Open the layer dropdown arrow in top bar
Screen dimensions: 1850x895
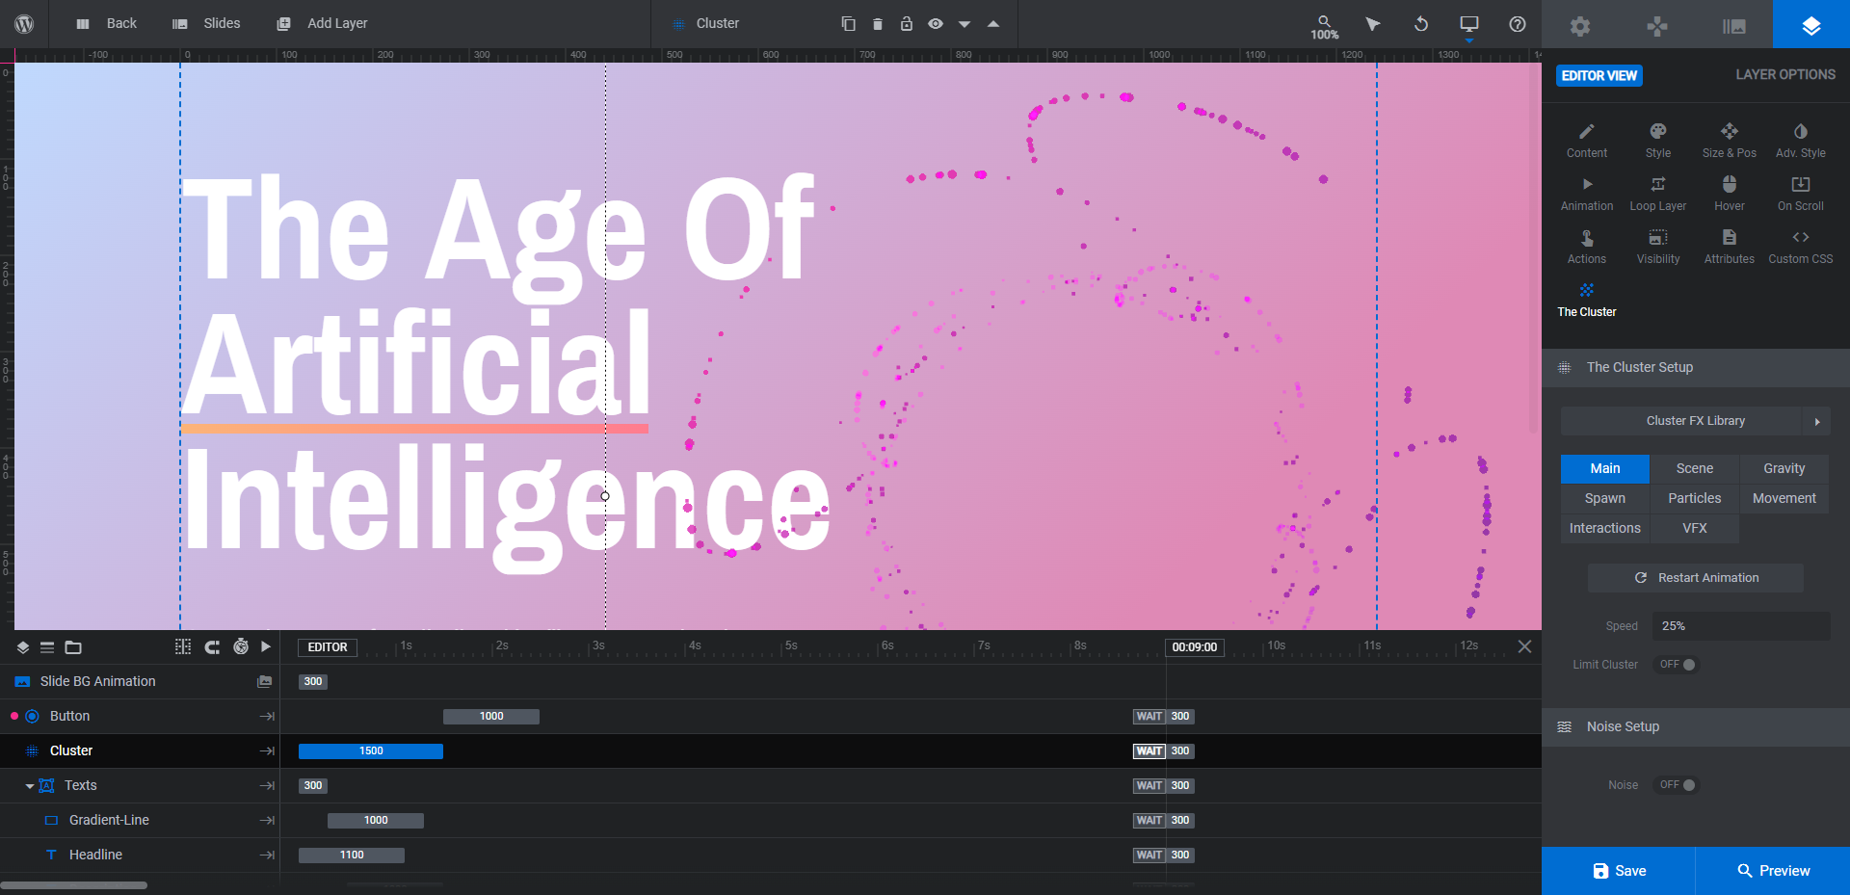(x=964, y=24)
